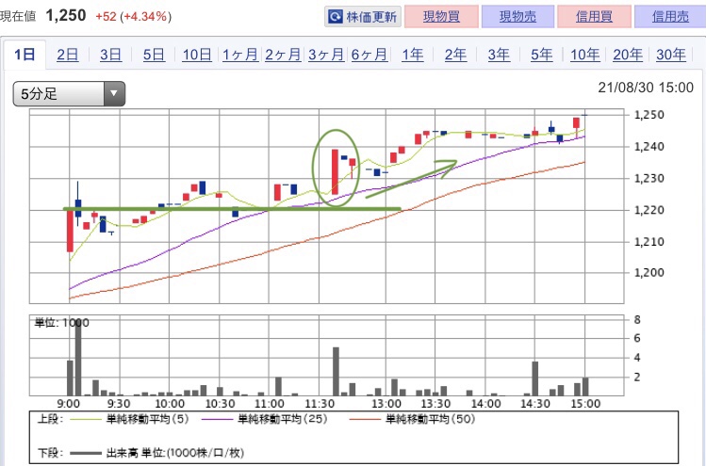Click the volume bar at 14:30
Screen dimensions: 706x466
click(534, 378)
